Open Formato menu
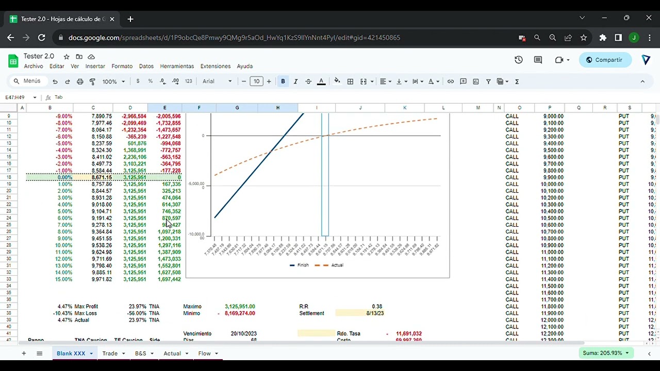Viewport: 660px width, 371px height. 122,66
